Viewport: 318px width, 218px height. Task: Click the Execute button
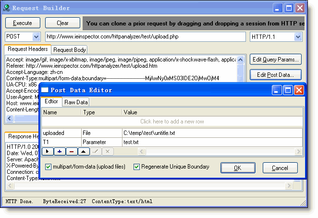tap(23, 23)
